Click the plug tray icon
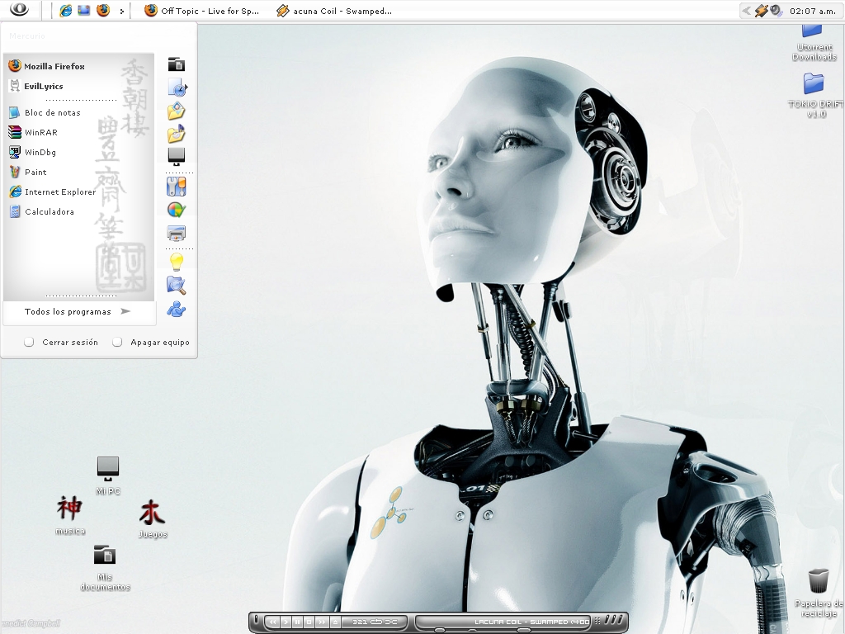This screenshot has height=634, width=845. pyautogui.click(x=762, y=10)
